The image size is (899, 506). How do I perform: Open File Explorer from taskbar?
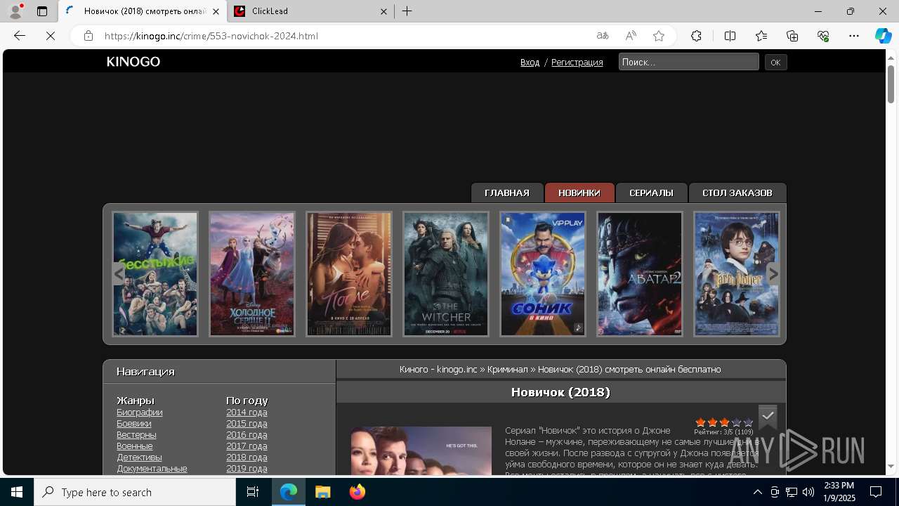(x=322, y=492)
